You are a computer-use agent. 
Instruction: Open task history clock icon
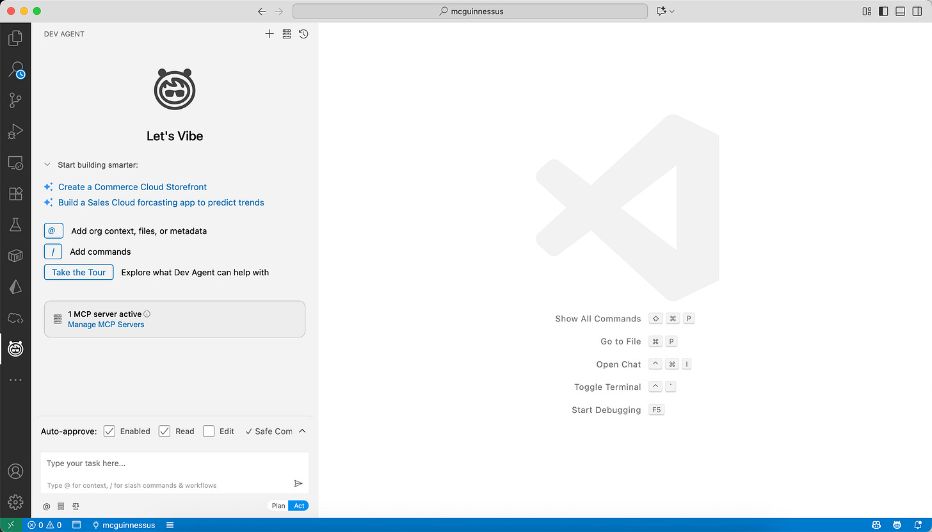click(303, 34)
